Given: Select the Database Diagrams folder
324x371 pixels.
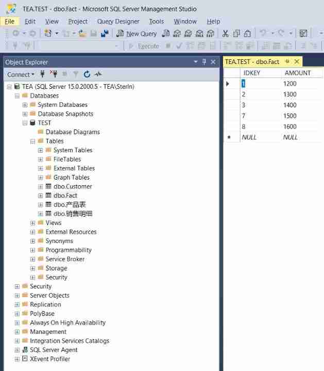Looking at the screenshot, I should pos(73,132).
